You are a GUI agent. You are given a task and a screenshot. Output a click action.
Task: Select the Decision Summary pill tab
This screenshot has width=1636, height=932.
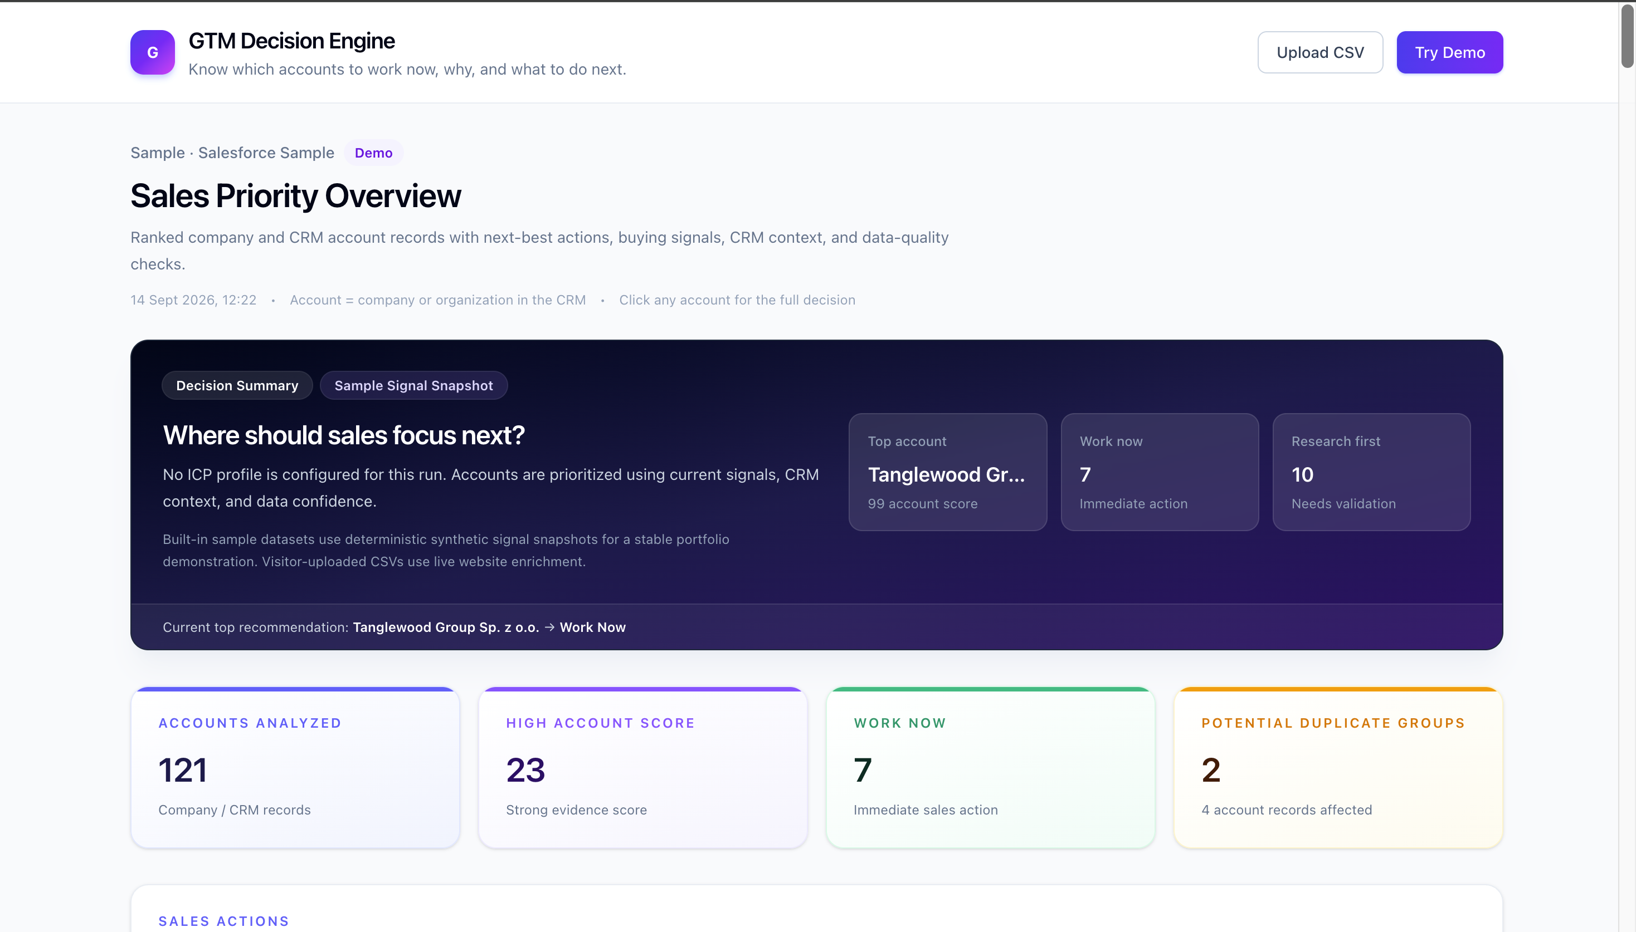click(237, 385)
